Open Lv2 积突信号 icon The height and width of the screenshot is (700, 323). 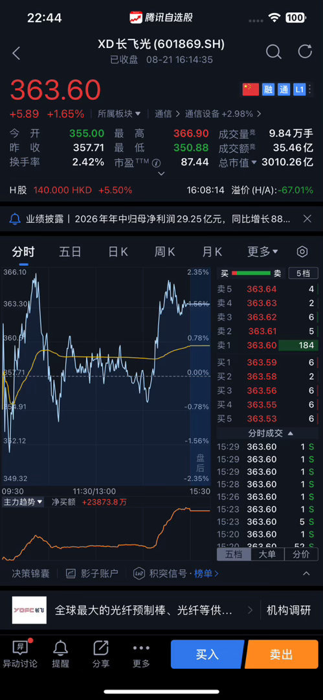139,574
